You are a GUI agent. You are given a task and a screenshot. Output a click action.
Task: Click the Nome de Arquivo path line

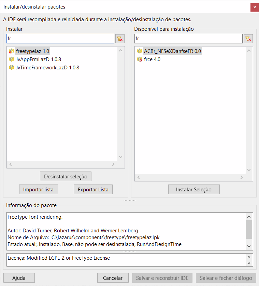84,237
